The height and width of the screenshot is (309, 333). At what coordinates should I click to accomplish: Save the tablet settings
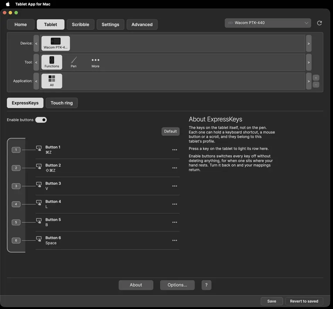272,301
